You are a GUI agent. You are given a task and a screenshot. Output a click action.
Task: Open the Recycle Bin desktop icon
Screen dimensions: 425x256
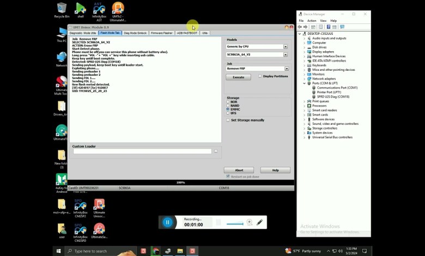point(62,10)
